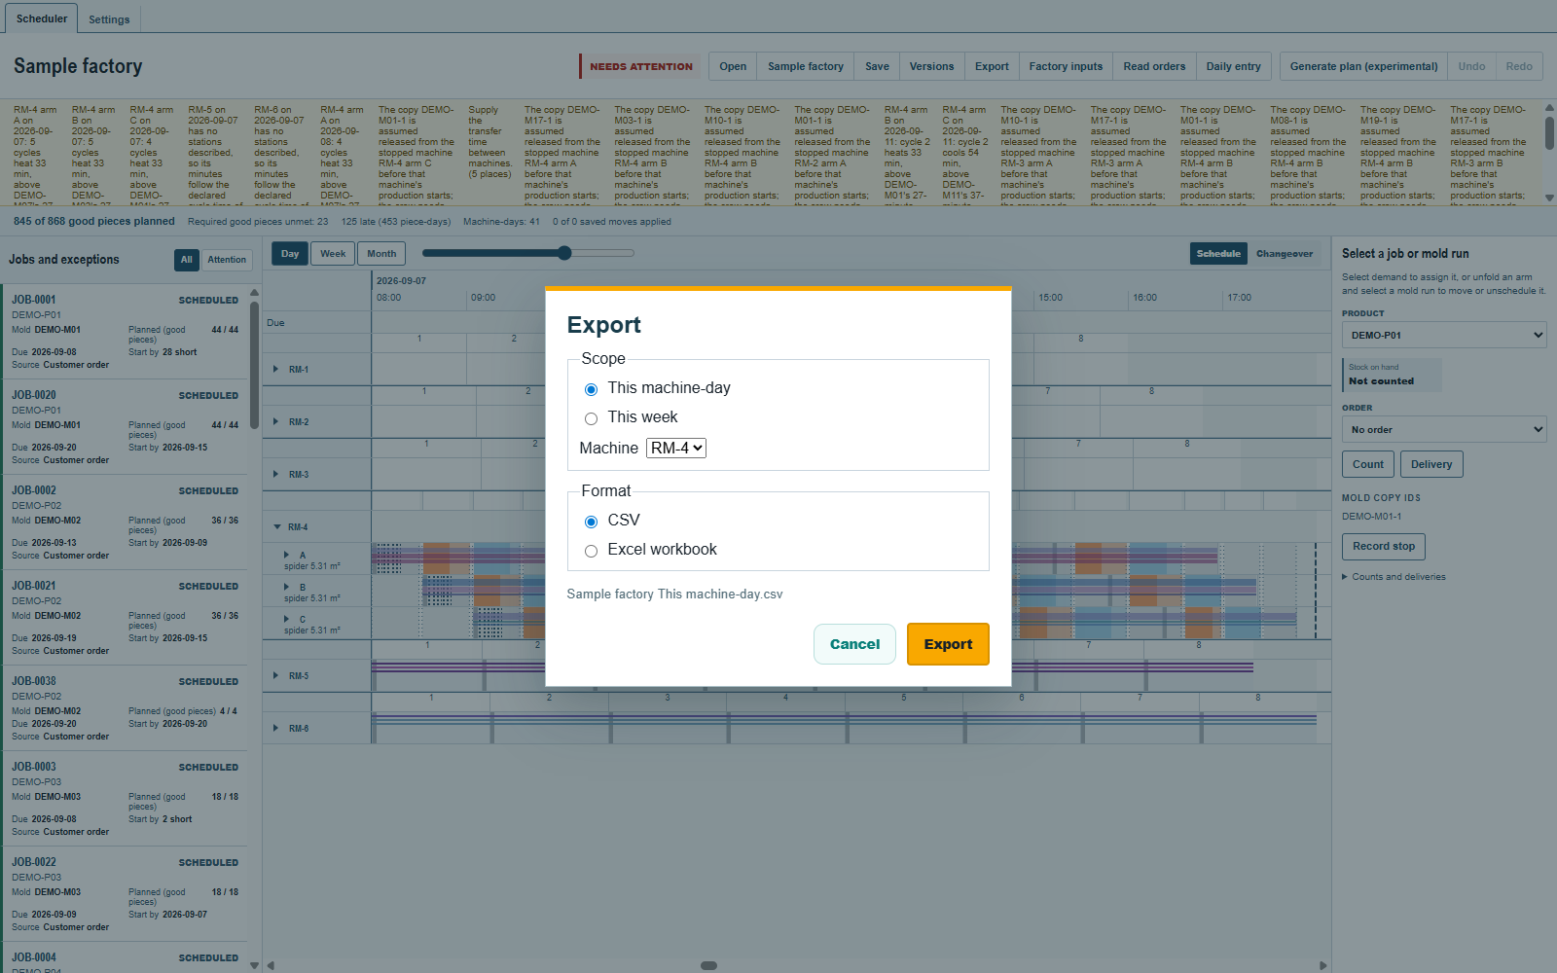Click the orange Export button

pyautogui.click(x=948, y=644)
